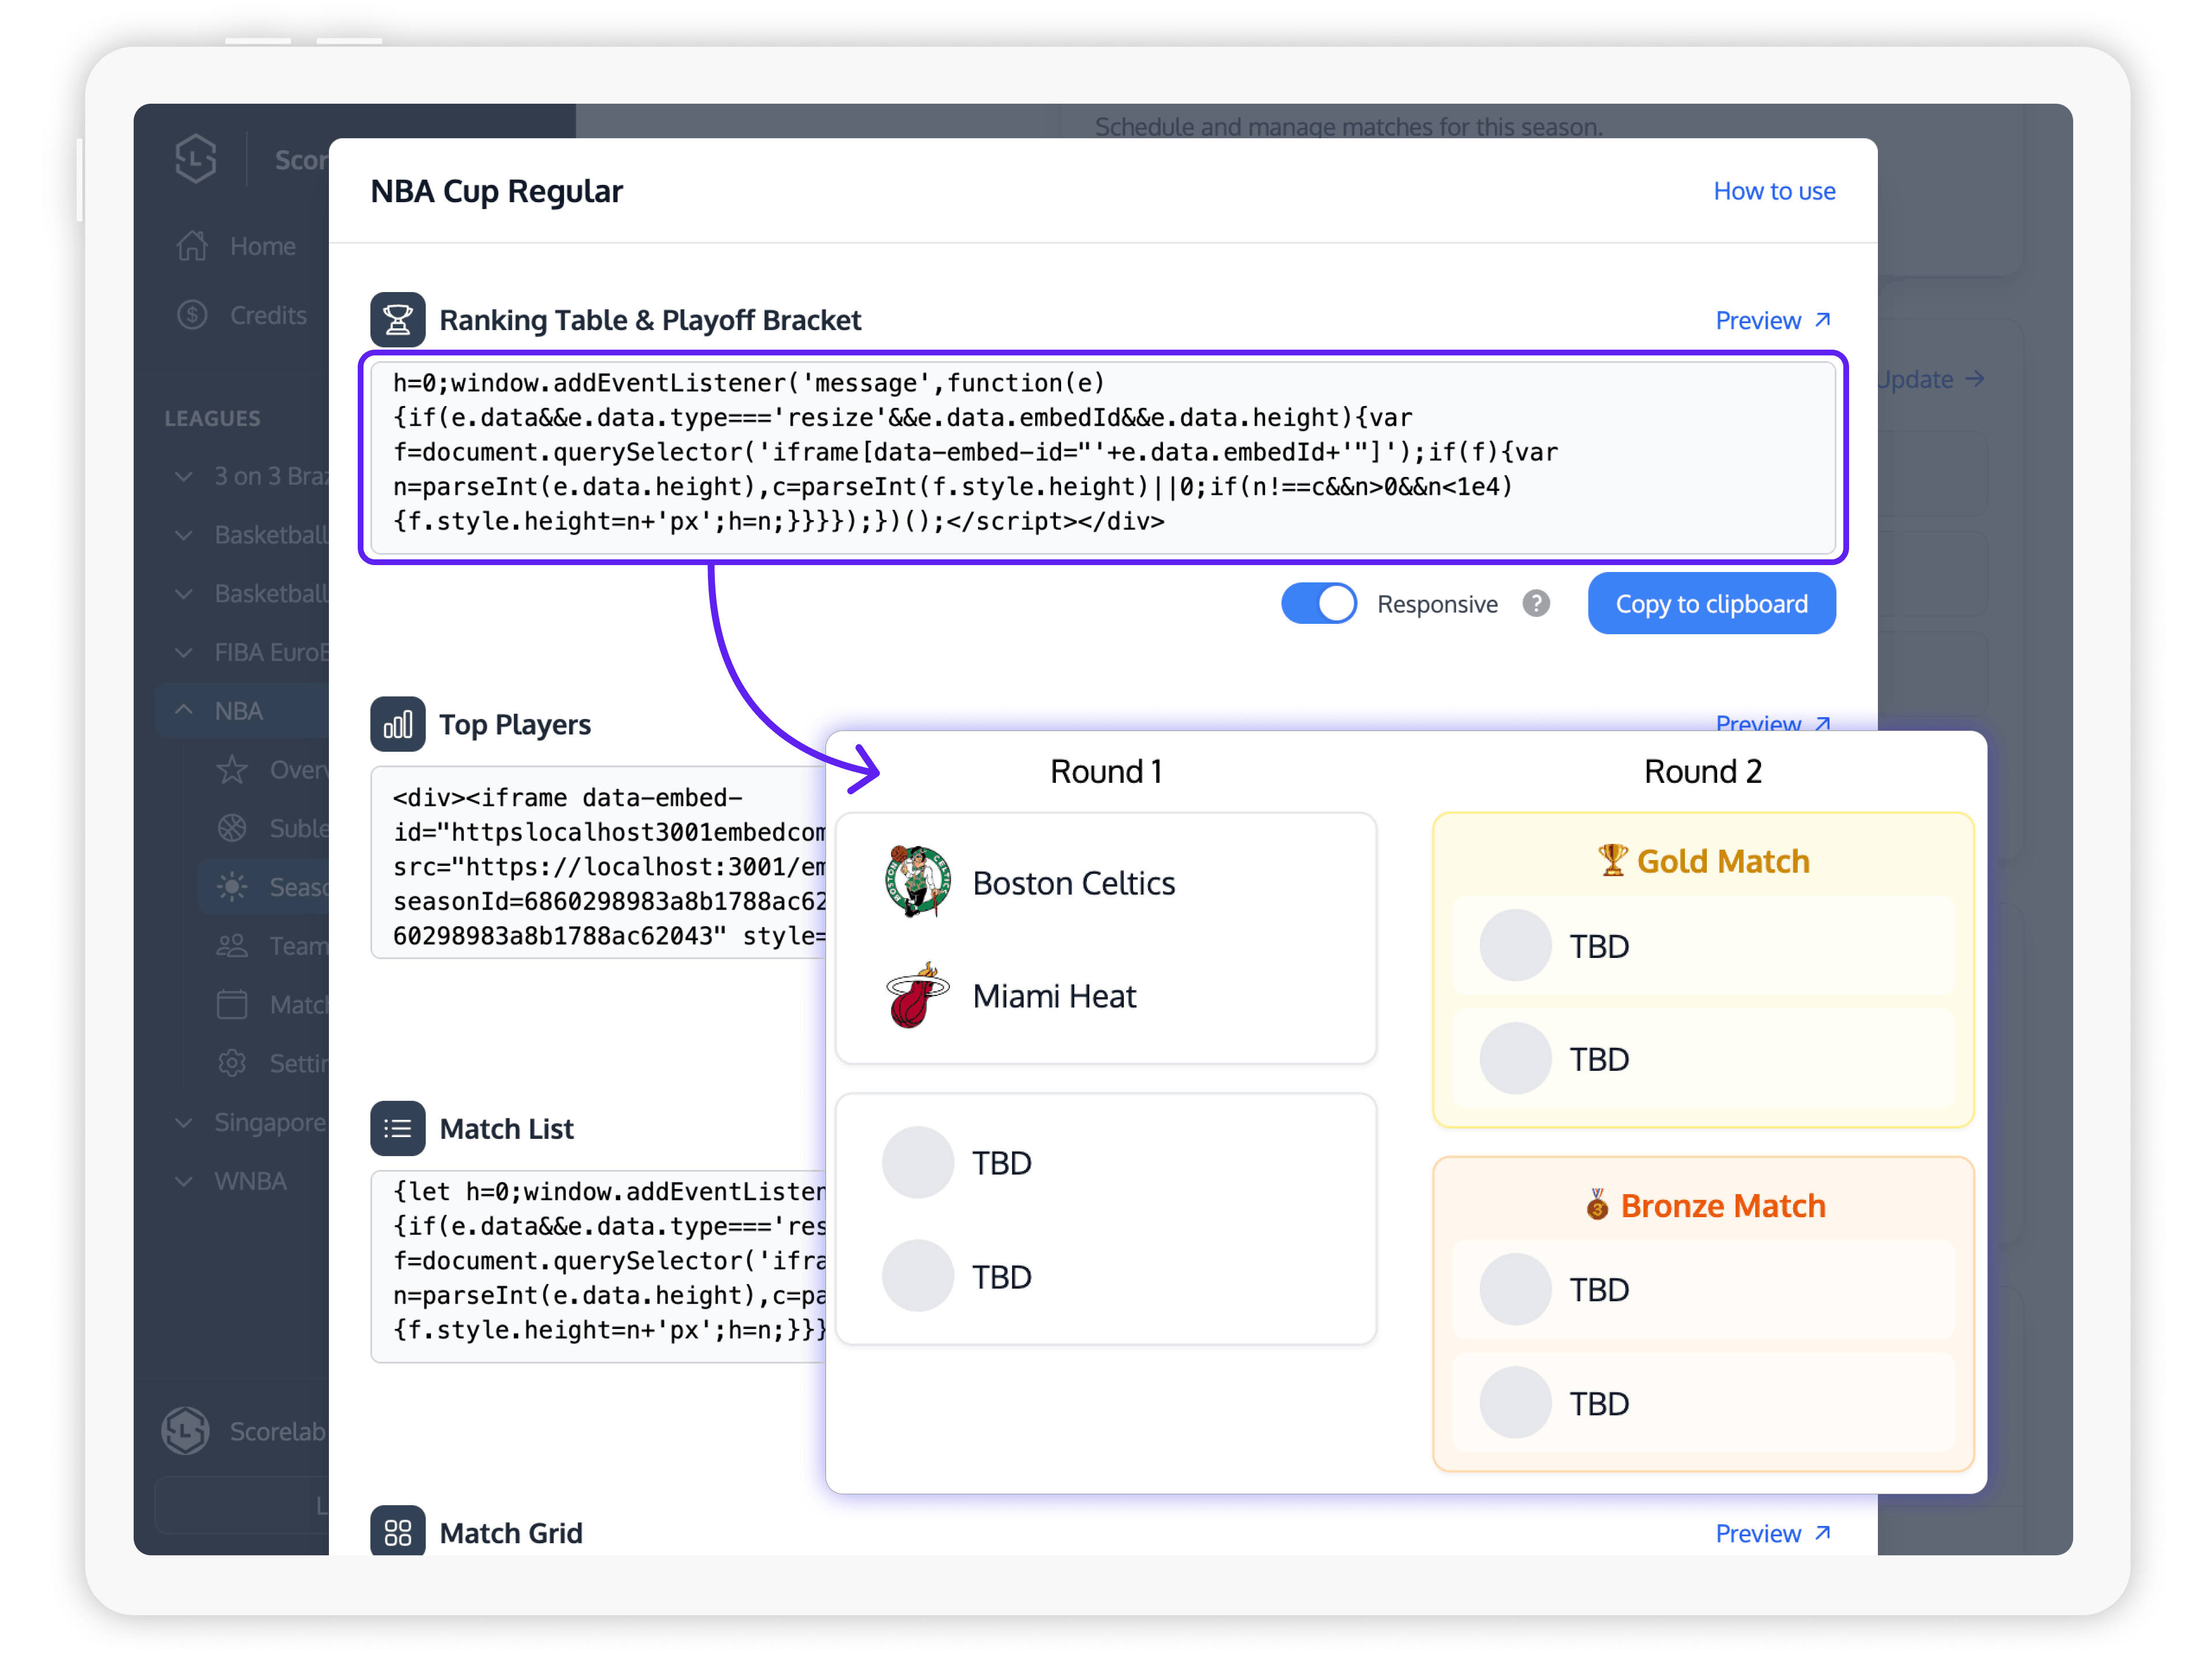This screenshot has height=1659, width=2212.
Task: Collapse the NBA league chevron
Action: 184,710
